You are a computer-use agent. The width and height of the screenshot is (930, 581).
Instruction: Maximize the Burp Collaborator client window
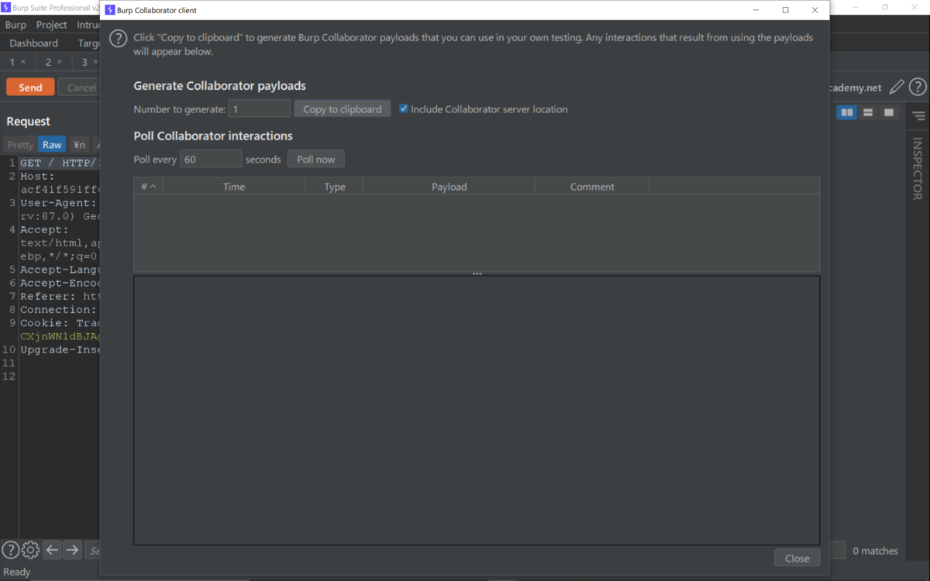pyautogui.click(x=785, y=10)
